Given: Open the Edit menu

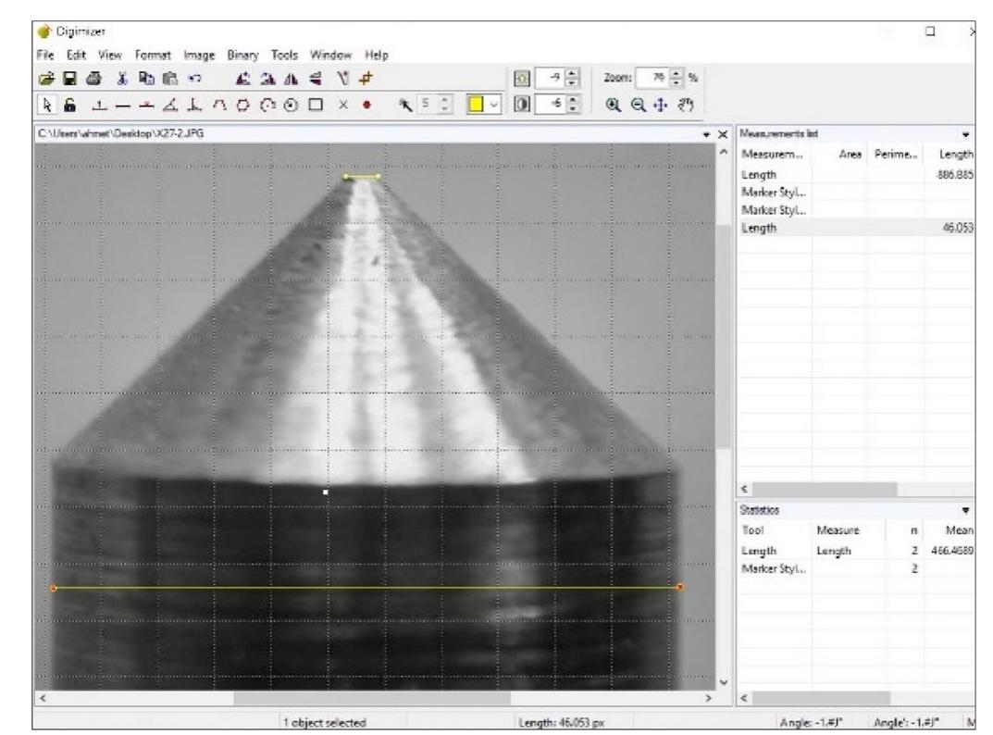Looking at the screenshot, I should pyautogui.click(x=76, y=56).
